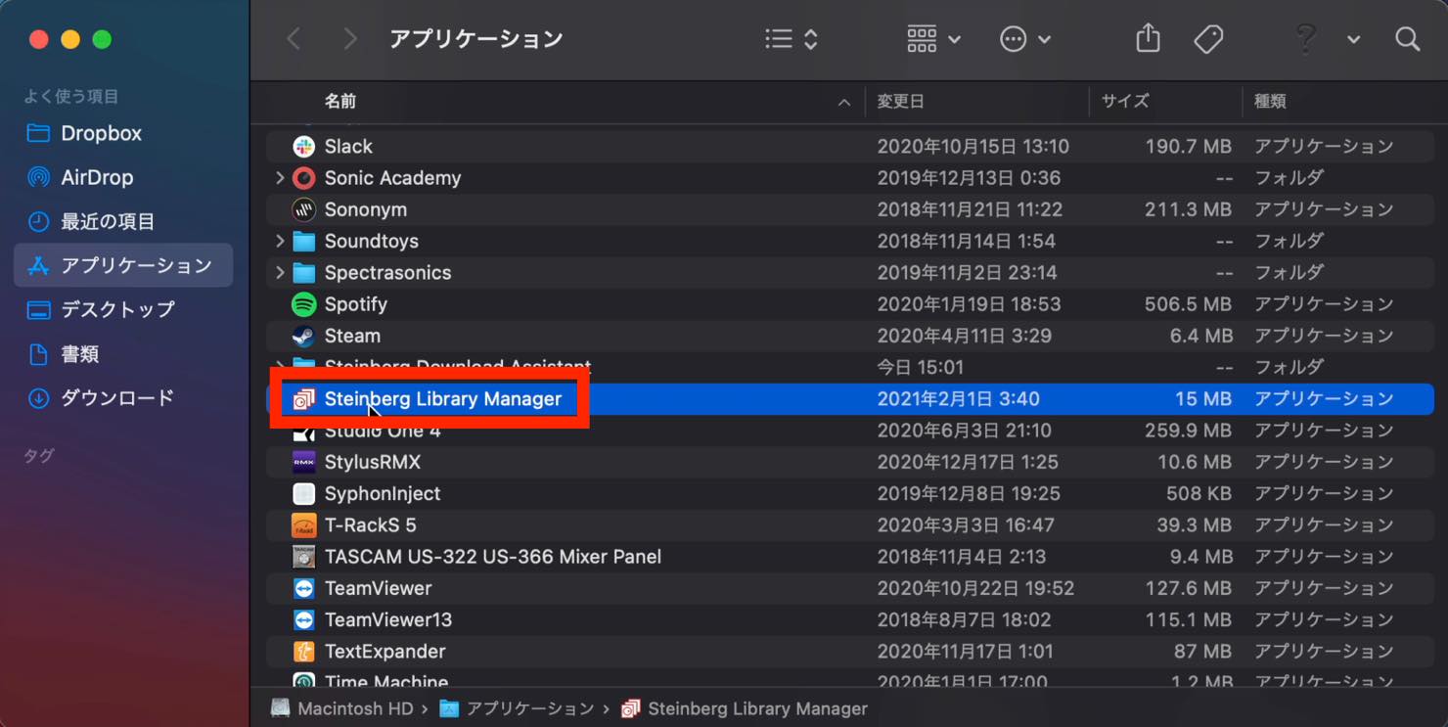The width and height of the screenshot is (1448, 727).
Task: Click the Sononym app icon
Action: [304, 209]
